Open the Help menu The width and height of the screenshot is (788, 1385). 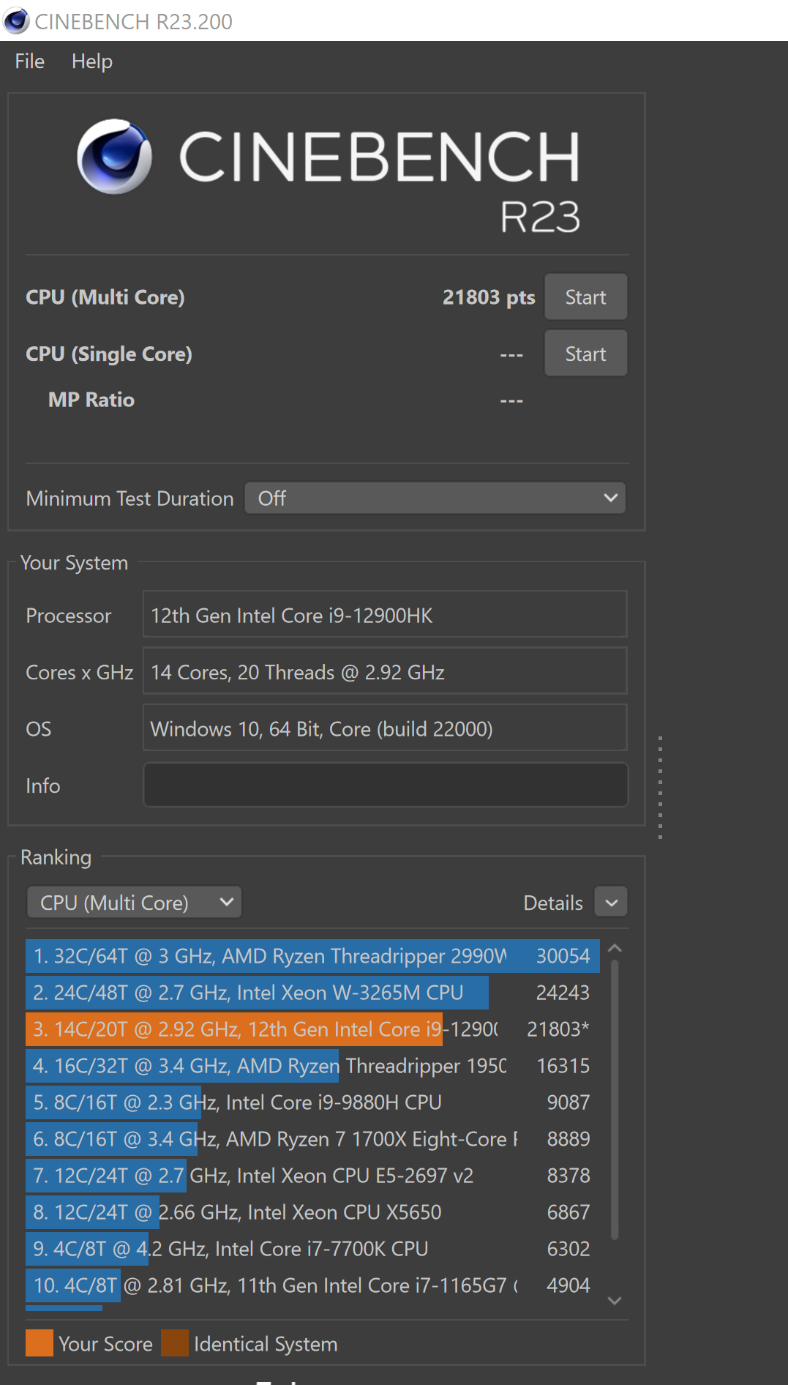coord(91,61)
